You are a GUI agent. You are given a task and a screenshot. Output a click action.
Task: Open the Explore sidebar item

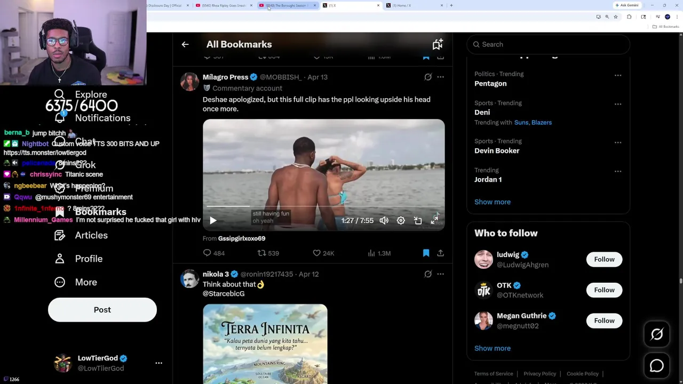(x=81, y=94)
